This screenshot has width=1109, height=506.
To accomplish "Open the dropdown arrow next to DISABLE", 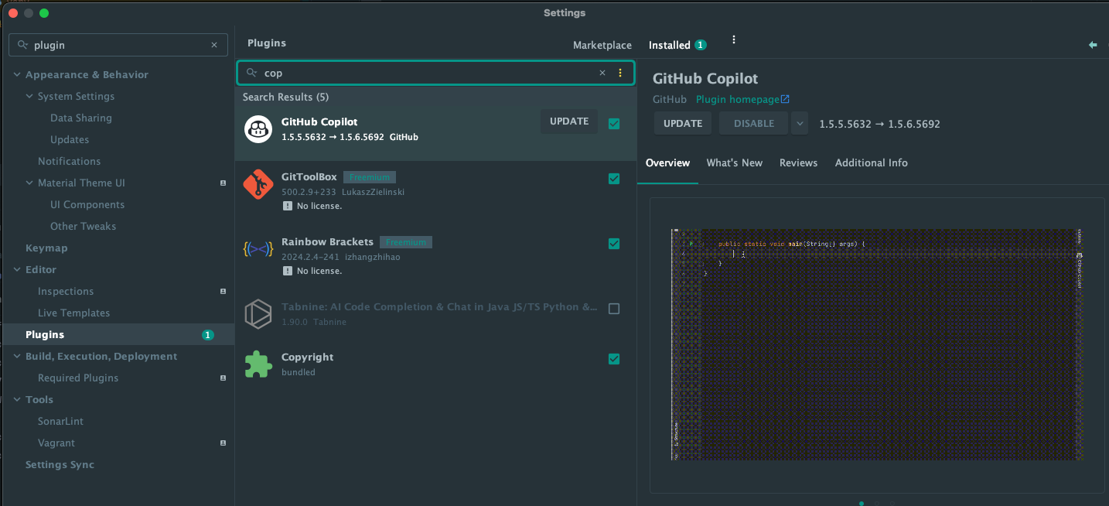I will pos(800,123).
